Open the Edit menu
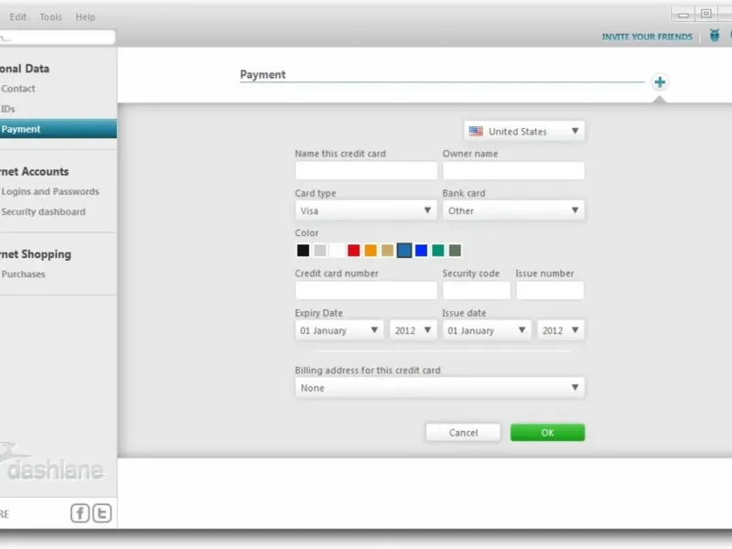This screenshot has height=549, width=732. pyautogui.click(x=18, y=16)
